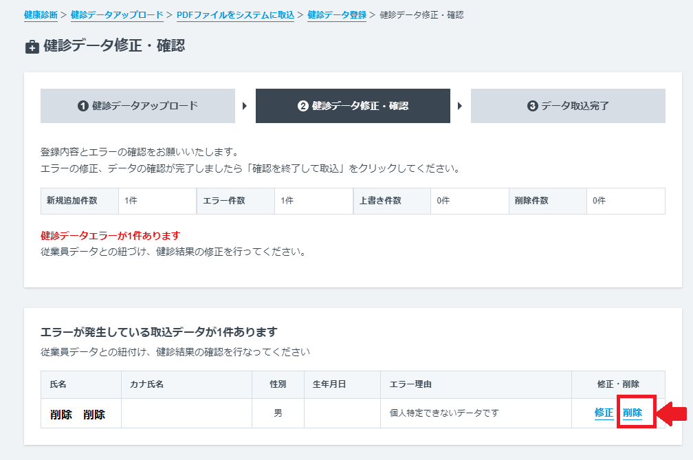Viewport: 693px width, 460px height.
Task: Select the 健診データ修正・確認 step indicator
Action: click(x=353, y=106)
